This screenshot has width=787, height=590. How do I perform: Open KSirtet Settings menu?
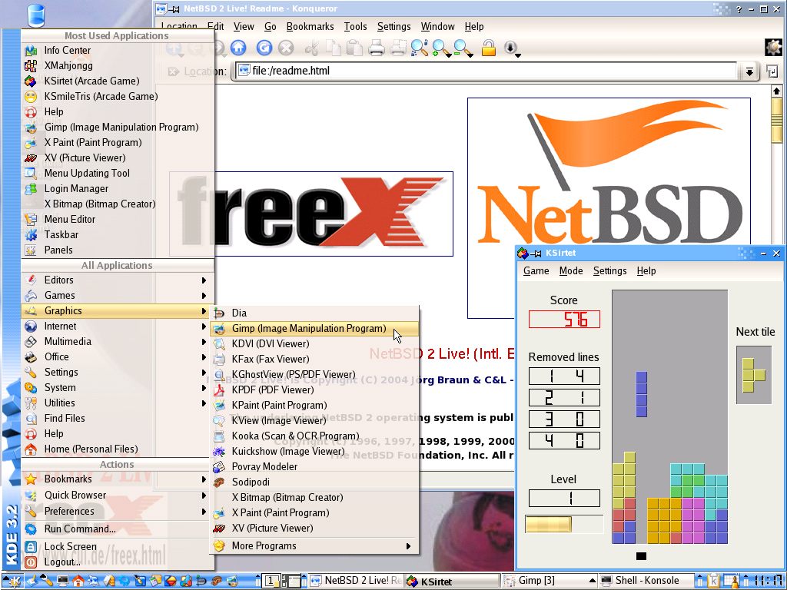click(609, 271)
